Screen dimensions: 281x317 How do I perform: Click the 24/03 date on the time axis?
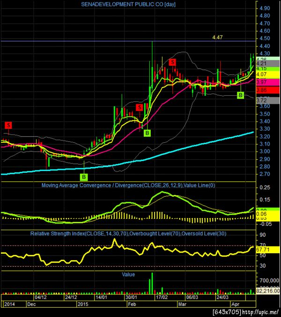pyautogui.click(x=222, y=297)
